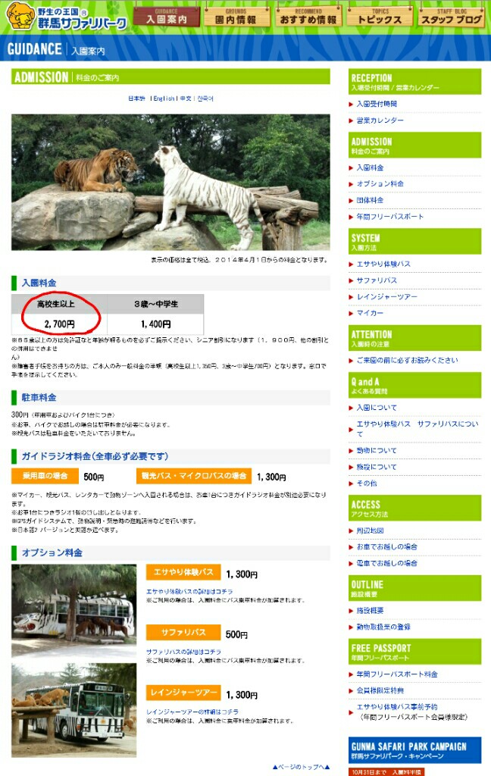Open エサやり体験バスの詳細はコチラ link

coord(189,591)
